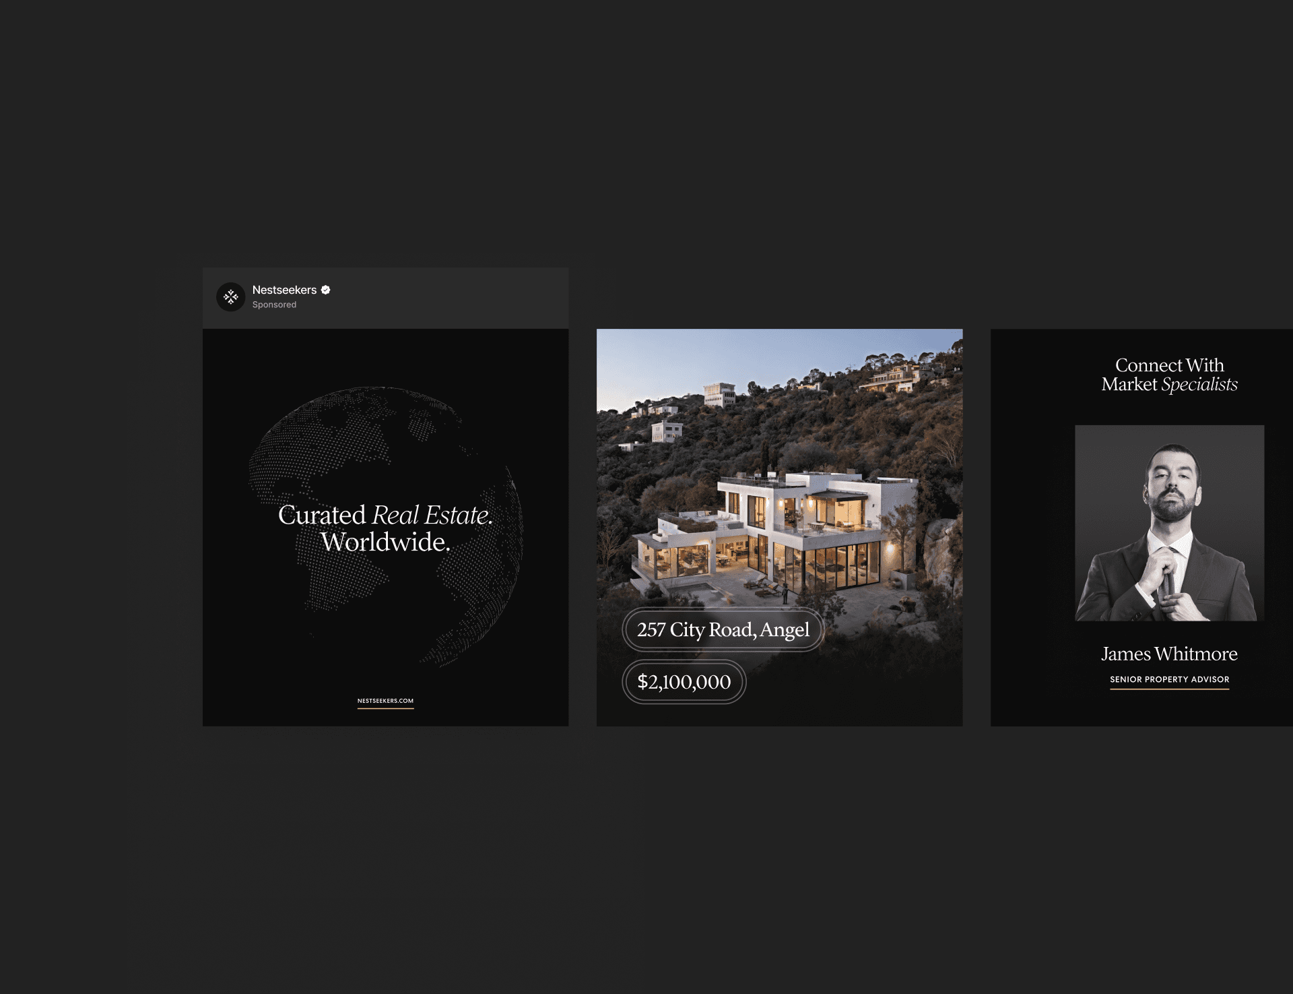Select the dotted globe graphic
Screen dimensions: 1293x994
385,527
